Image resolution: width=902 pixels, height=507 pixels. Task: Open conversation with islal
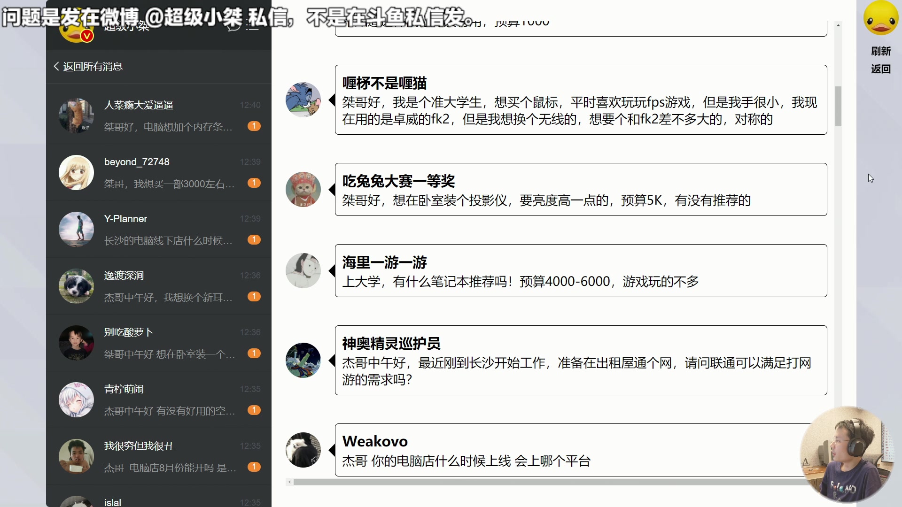coord(159,497)
